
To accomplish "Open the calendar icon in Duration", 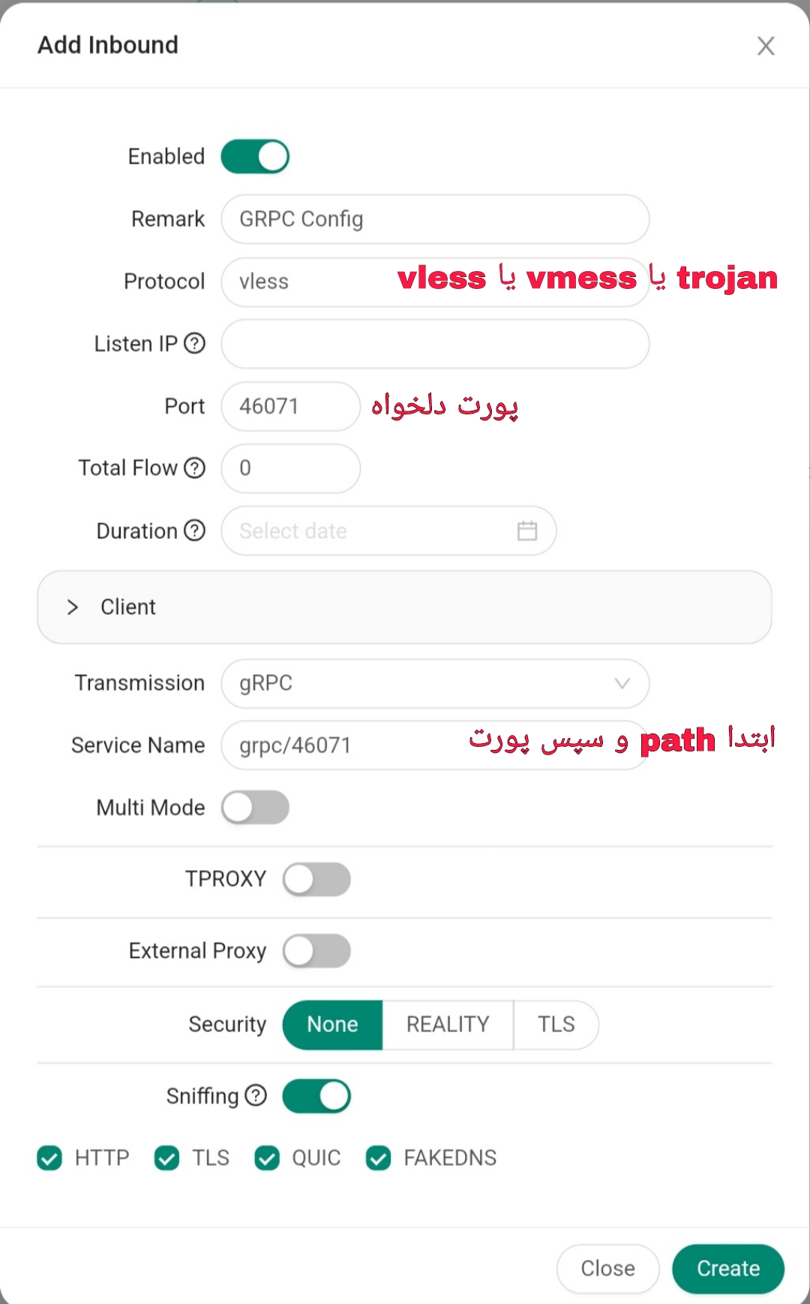I will [527, 531].
